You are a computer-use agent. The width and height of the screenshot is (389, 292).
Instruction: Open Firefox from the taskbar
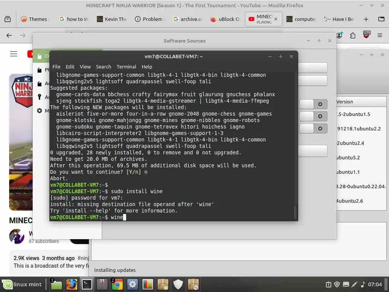coord(72,284)
